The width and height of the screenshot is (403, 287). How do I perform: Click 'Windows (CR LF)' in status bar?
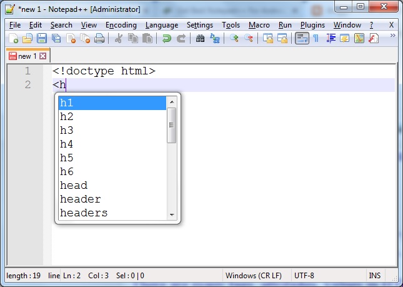[x=254, y=276]
